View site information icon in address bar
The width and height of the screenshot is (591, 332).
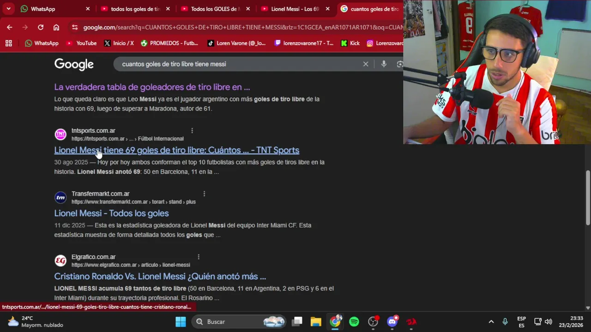point(75,27)
